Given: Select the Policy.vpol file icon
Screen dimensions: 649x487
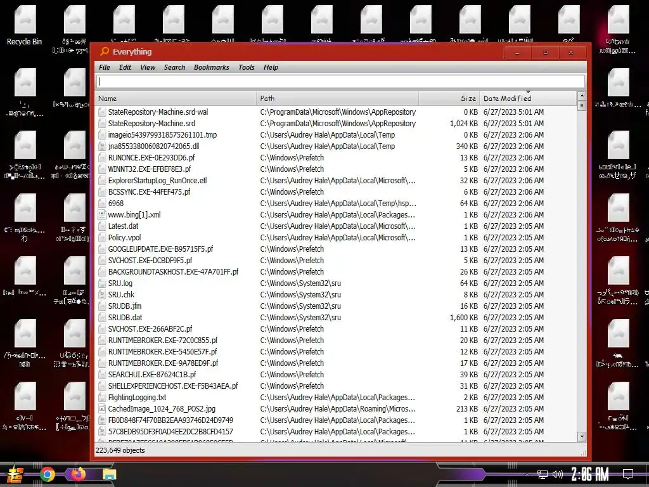Looking at the screenshot, I should (x=102, y=237).
